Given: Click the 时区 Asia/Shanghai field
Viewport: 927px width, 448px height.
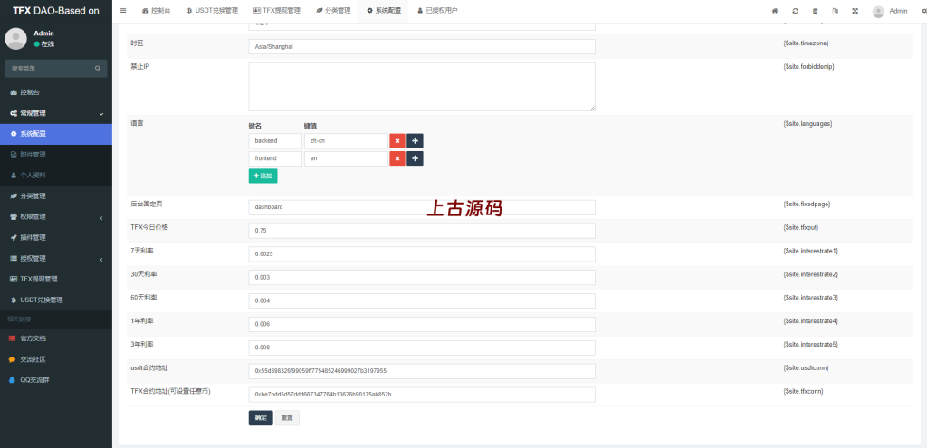Looking at the screenshot, I should [422, 47].
